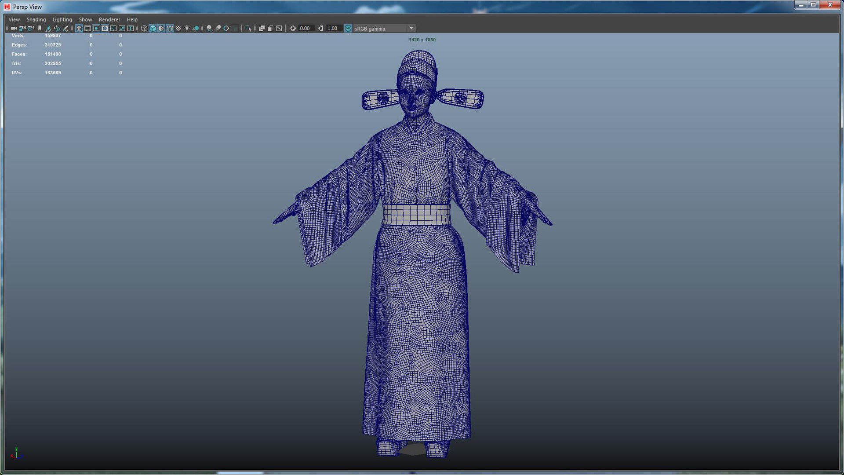Toggle Multisample Anti-aliasing icon

point(226,28)
